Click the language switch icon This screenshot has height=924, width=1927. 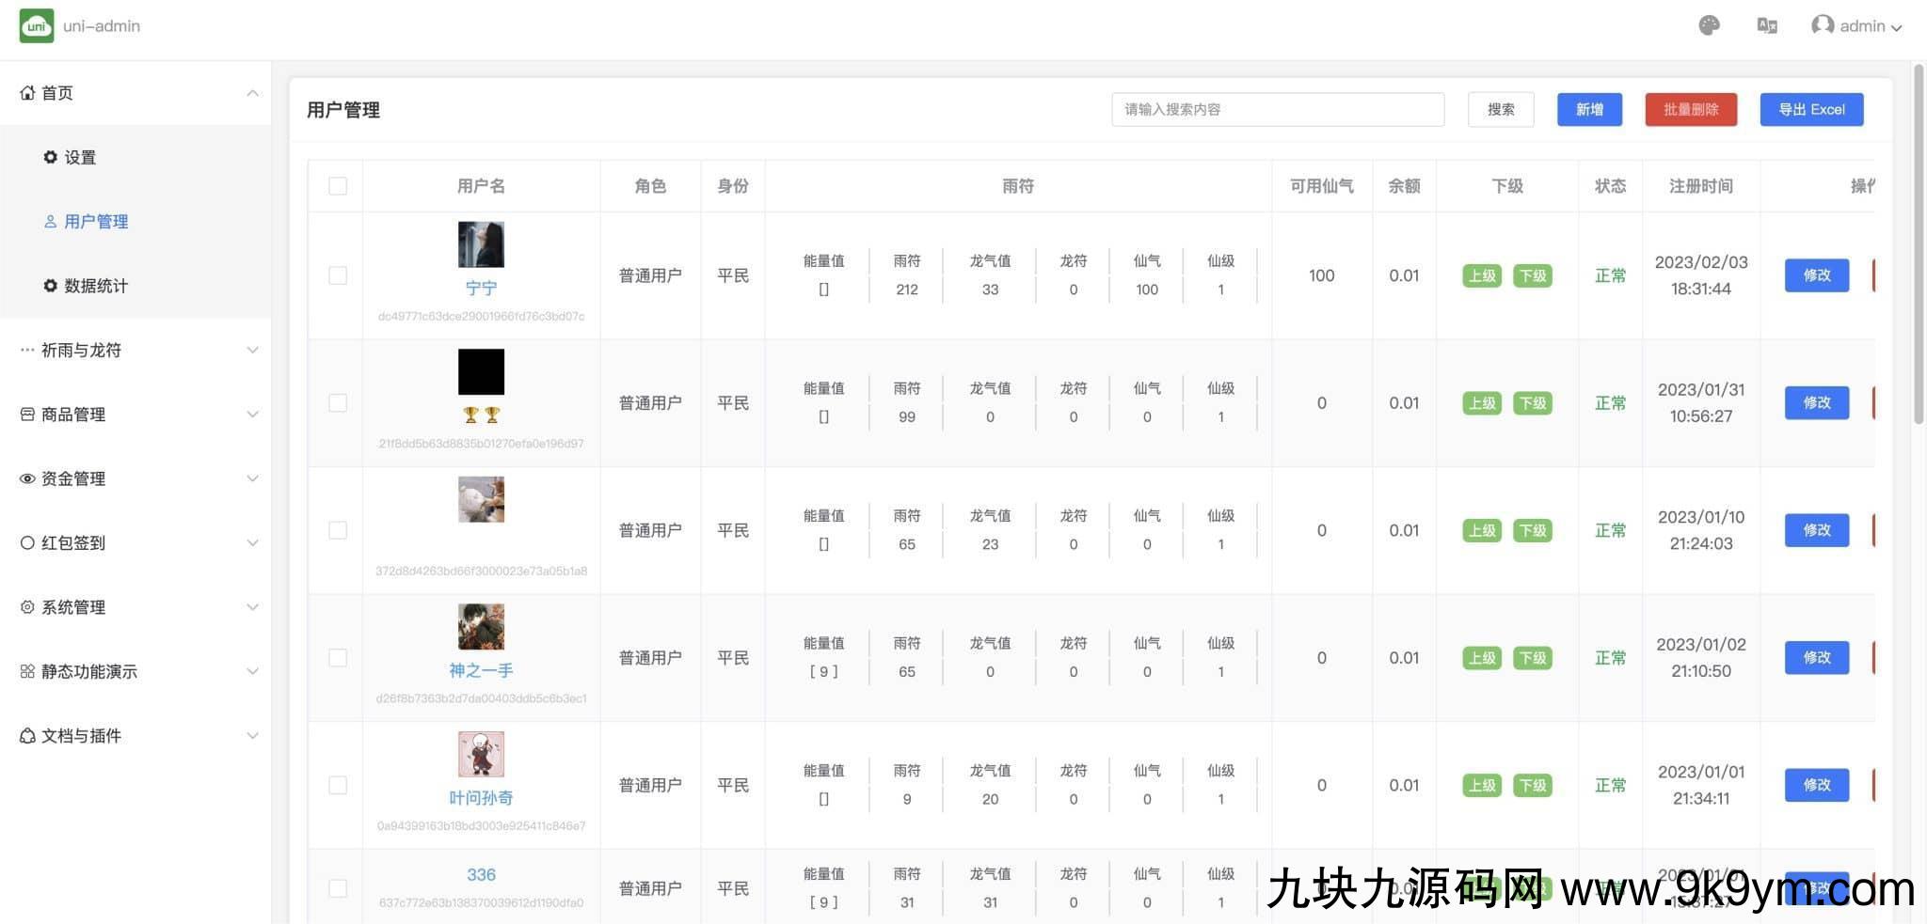coord(1766,25)
